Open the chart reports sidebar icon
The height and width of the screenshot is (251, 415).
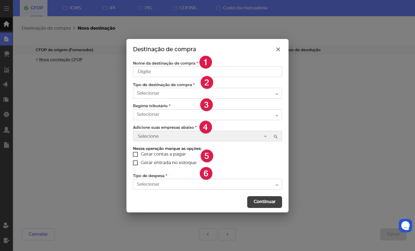click(x=6, y=69)
